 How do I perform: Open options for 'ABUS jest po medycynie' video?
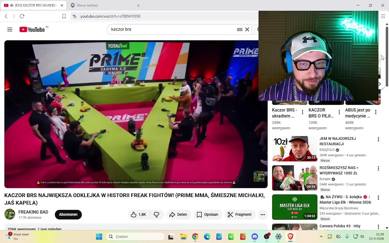point(376,112)
